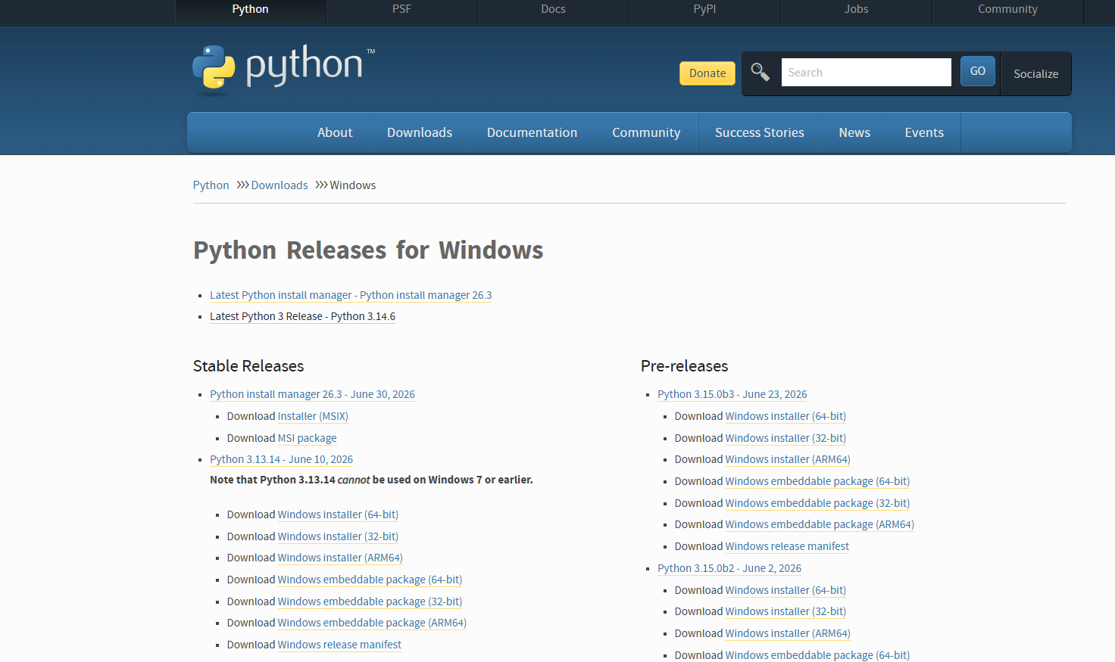The width and height of the screenshot is (1115, 662).
Task: Download 3.15.0b3 embeddable package (ARM64)
Action: (x=820, y=524)
